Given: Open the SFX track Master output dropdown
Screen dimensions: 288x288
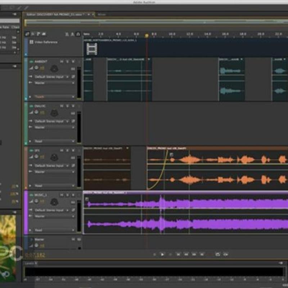Looking at the screenshot, I should click(x=55, y=172).
